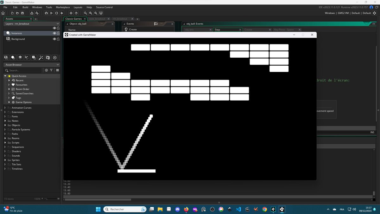
Task: Click the Create Path Layer icon
Action: pos(27,57)
